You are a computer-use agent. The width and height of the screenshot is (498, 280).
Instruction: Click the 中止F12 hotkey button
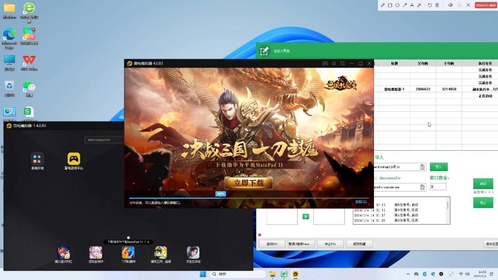coord(330,244)
